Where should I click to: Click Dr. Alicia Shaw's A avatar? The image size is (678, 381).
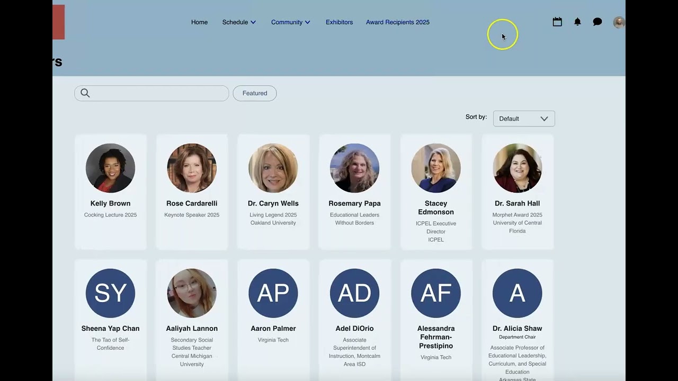click(x=518, y=293)
